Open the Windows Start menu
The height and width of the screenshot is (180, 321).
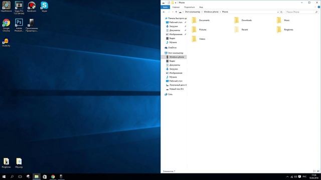pos(4,176)
